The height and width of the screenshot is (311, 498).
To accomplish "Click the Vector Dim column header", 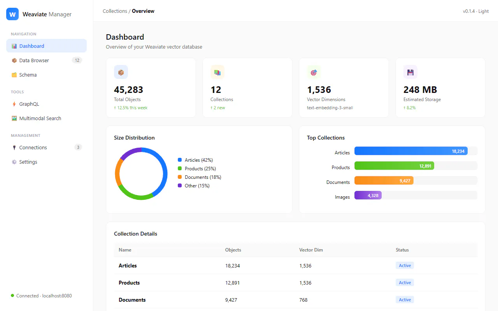I will point(311,250).
